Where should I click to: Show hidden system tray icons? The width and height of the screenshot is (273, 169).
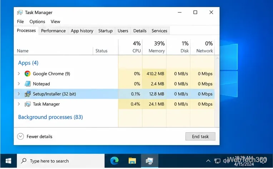click(x=208, y=161)
